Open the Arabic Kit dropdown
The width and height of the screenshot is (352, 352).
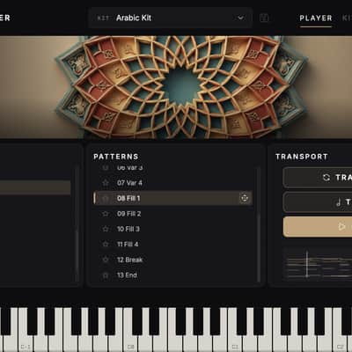170,18
